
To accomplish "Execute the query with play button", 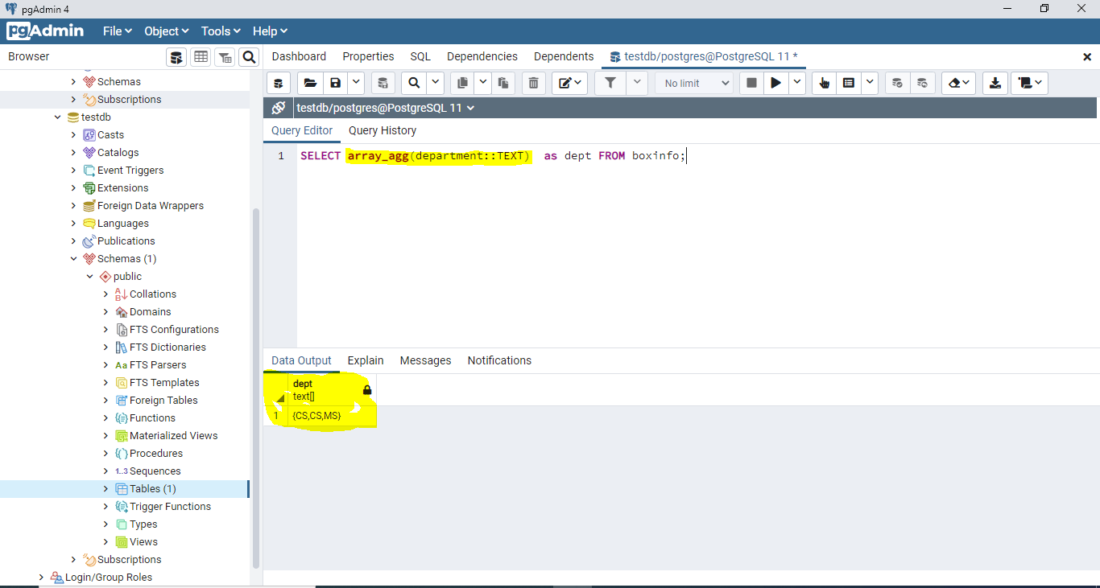I will pos(776,83).
